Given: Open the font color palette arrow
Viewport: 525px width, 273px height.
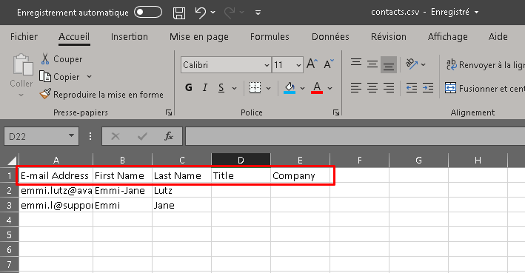Looking at the screenshot, I should tap(330, 88).
